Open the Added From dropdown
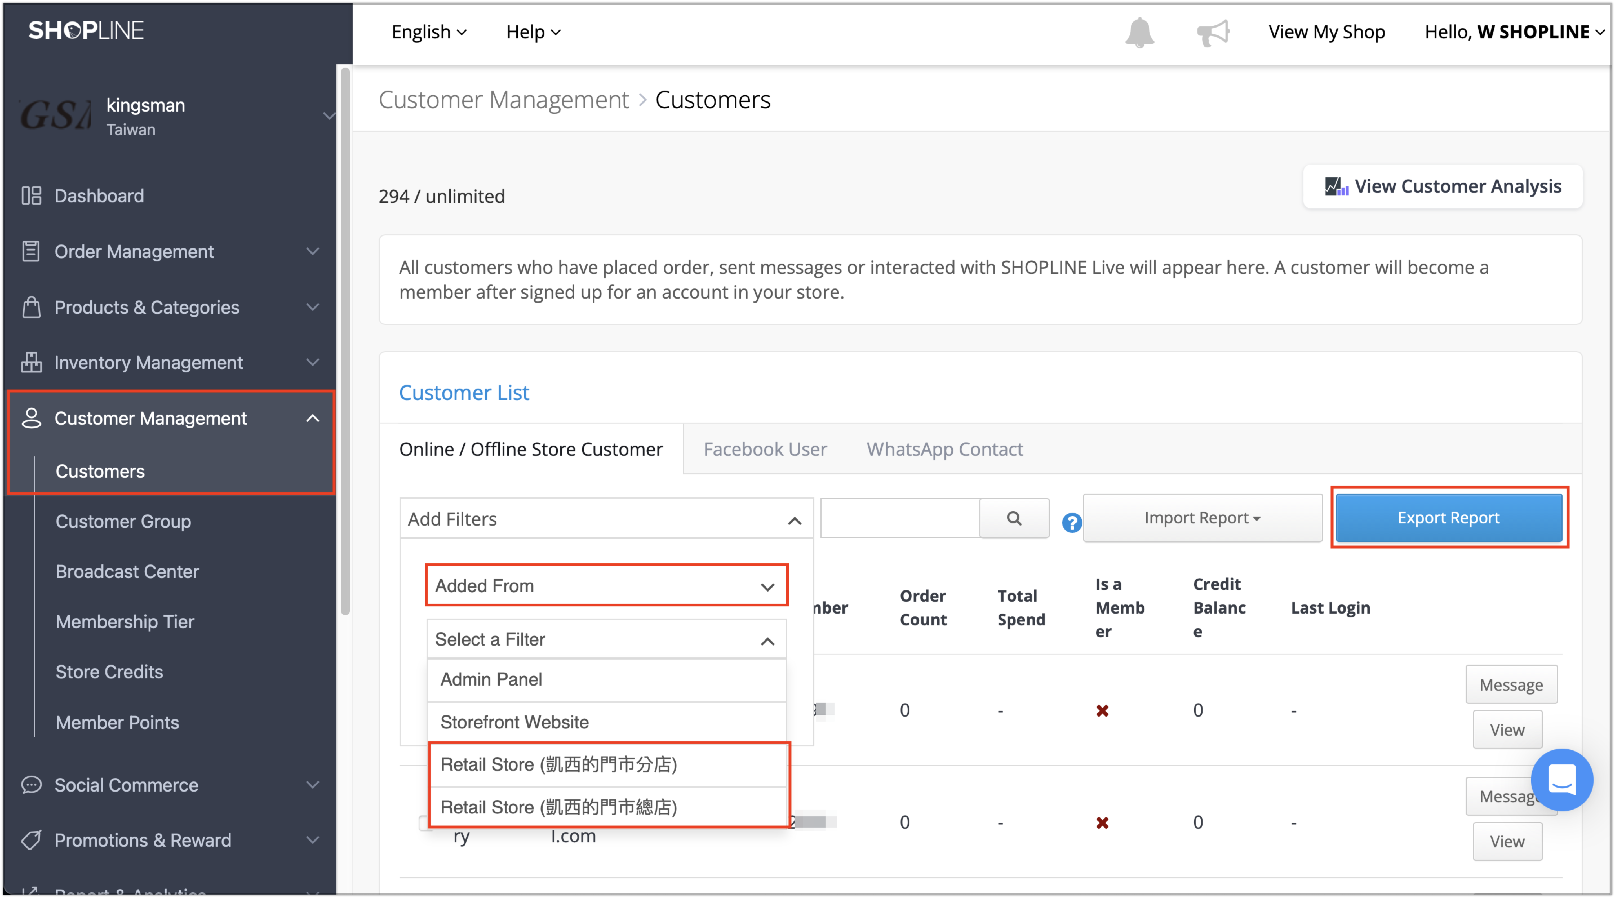The image size is (1615, 898). [x=606, y=585]
